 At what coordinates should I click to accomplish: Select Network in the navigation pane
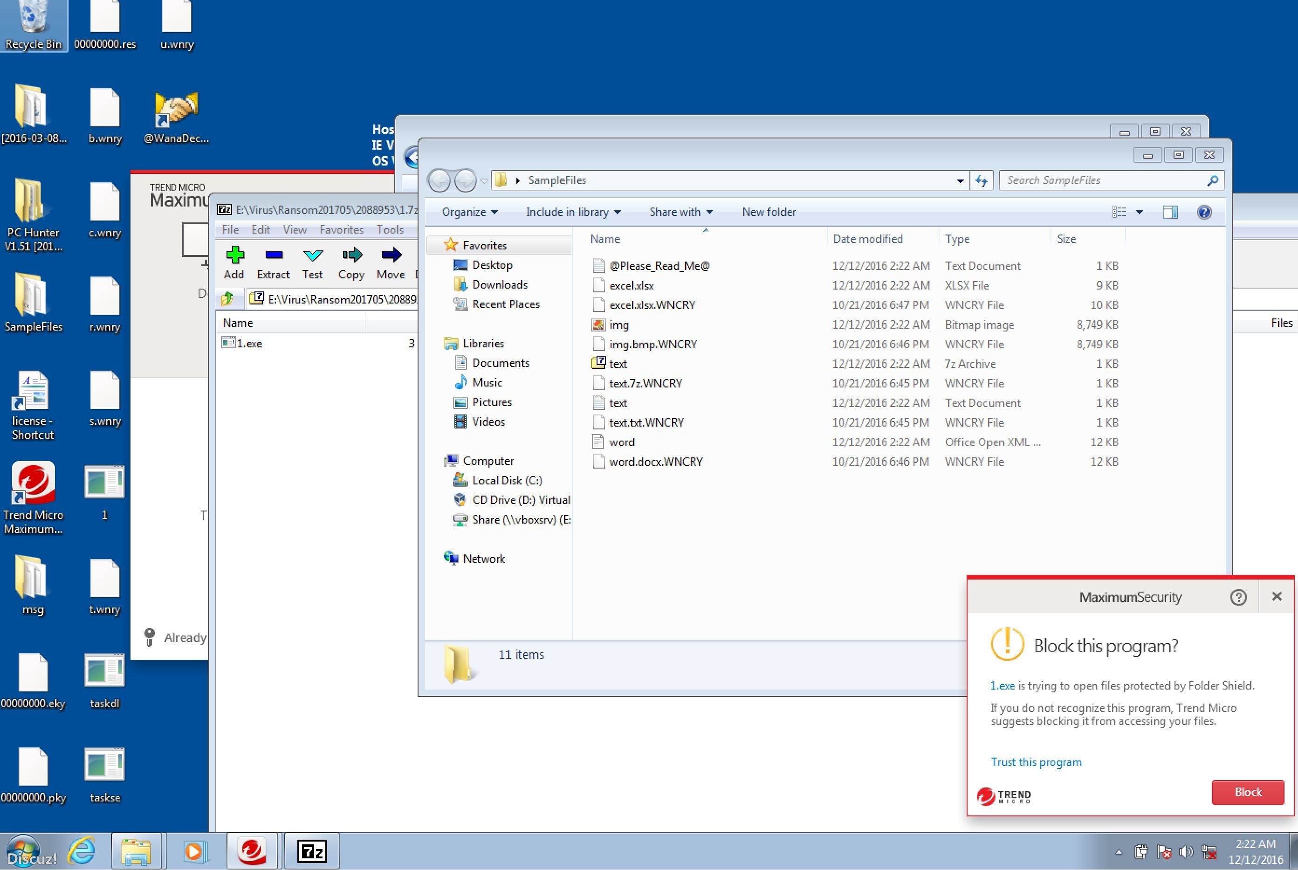point(483,559)
